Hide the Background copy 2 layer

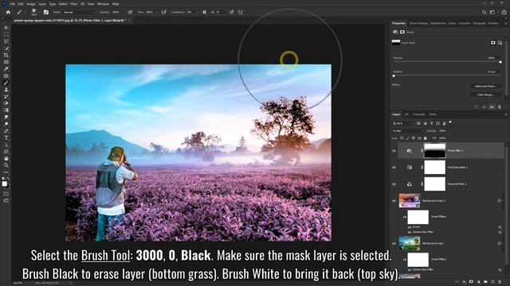[x=394, y=201]
